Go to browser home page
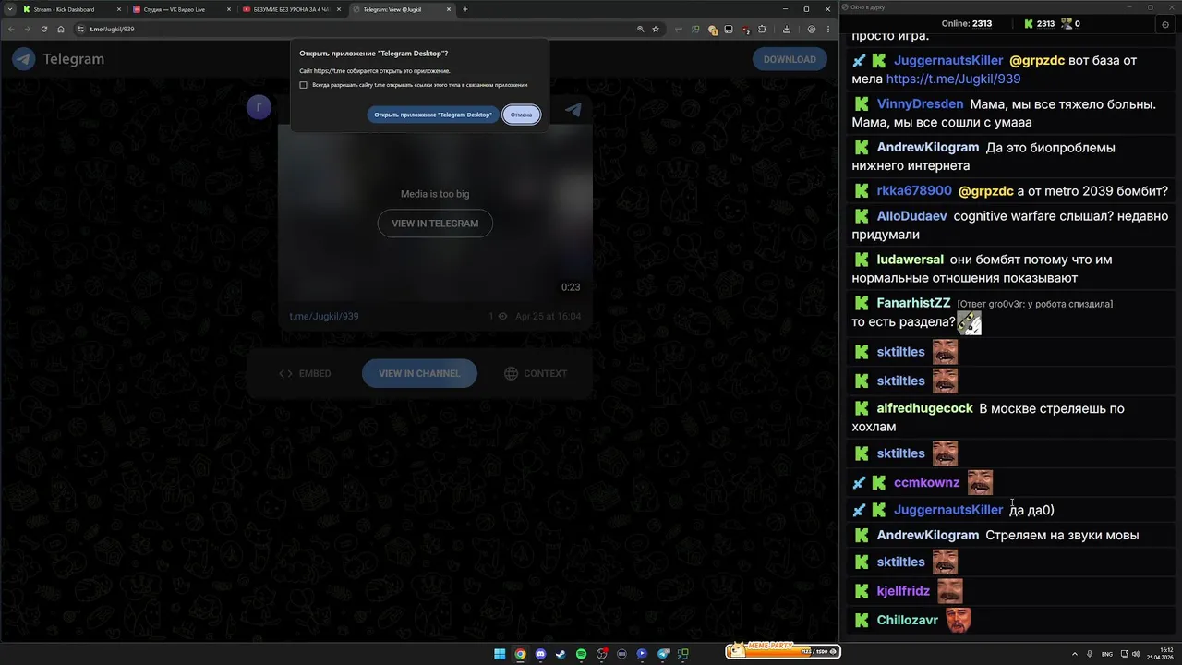Viewport: 1182px width, 665px height. (61, 29)
